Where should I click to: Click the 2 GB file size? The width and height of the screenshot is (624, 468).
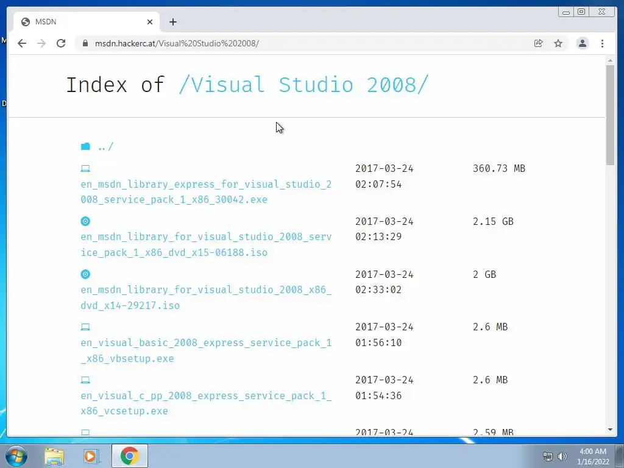(x=484, y=274)
